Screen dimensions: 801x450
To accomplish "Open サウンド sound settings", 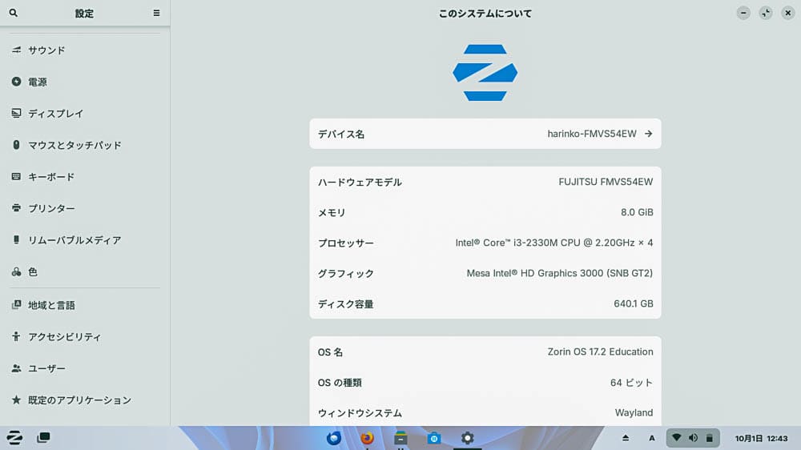I will point(46,50).
